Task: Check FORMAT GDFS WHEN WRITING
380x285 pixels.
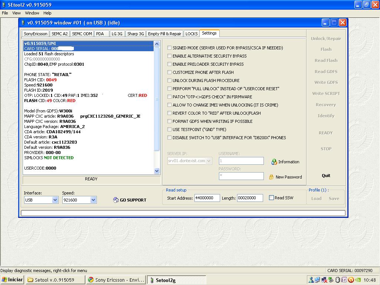Action: coord(169,121)
